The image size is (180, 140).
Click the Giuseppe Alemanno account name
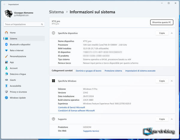[x=24, y=13]
